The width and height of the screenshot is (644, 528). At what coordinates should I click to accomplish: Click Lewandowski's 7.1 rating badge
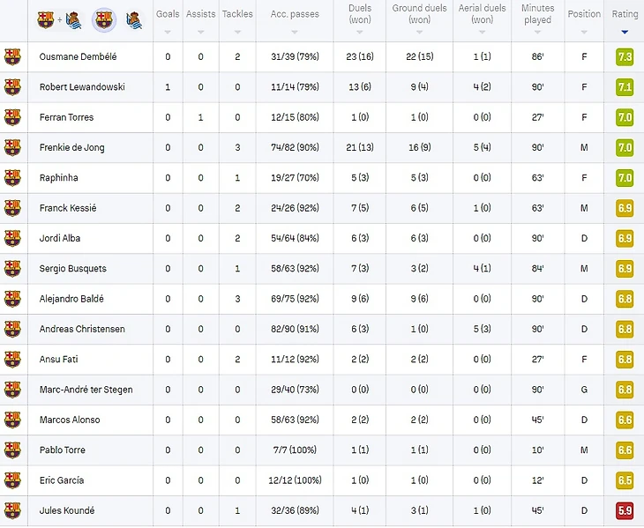point(625,87)
